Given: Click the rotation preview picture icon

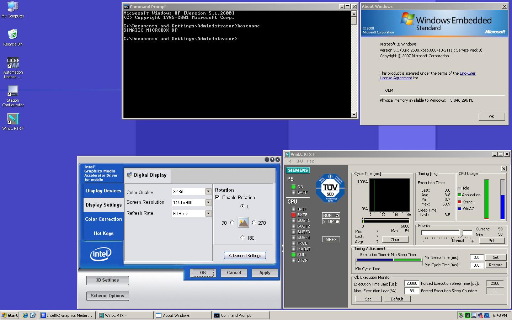Looking at the screenshot, I should (243, 223).
